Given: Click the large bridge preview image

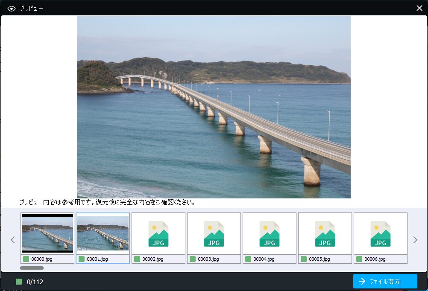Looking at the screenshot, I should point(214,107).
